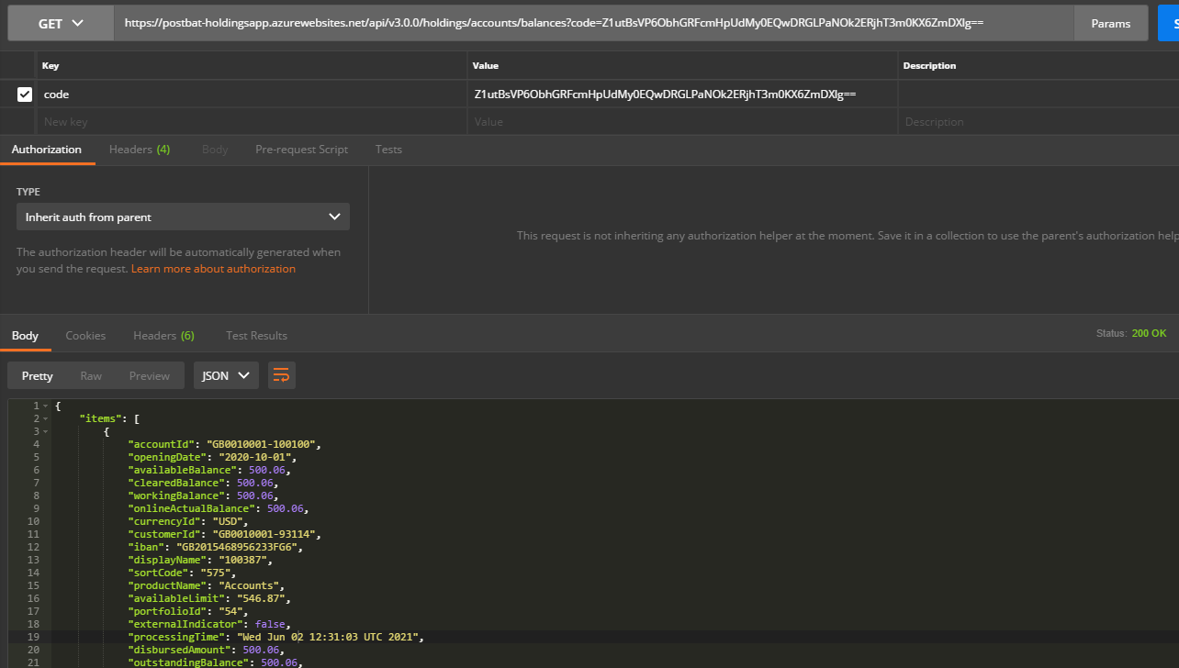The width and height of the screenshot is (1179, 668).
Task: Click the Params button
Action: coord(1111,23)
